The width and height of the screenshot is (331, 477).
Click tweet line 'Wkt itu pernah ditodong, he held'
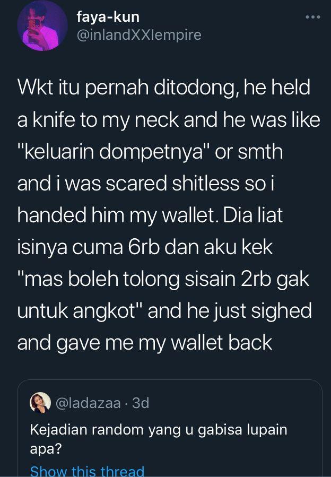[x=164, y=88]
